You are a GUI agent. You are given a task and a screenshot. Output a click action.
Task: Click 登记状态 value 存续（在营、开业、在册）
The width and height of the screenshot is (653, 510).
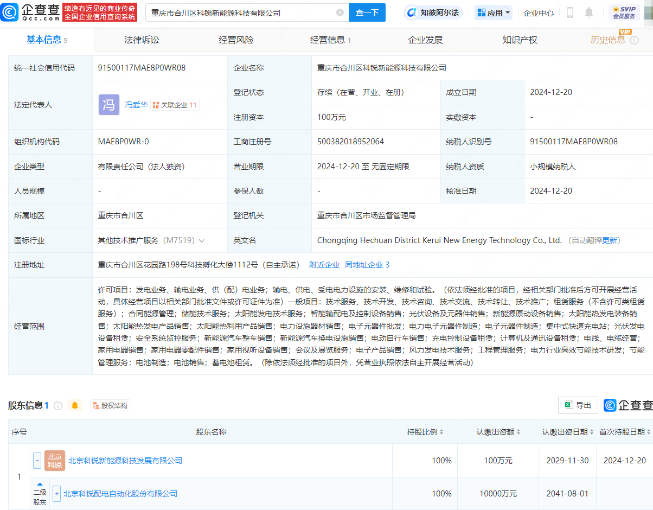coord(361,92)
